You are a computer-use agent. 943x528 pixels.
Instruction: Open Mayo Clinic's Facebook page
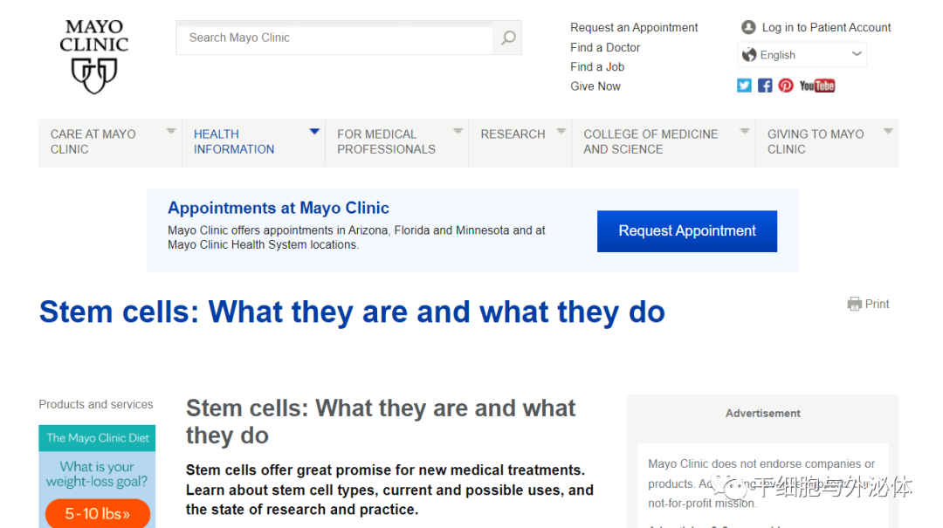pos(765,86)
